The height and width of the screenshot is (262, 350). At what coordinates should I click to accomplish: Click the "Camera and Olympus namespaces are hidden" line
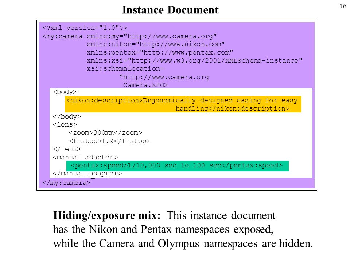183,243
